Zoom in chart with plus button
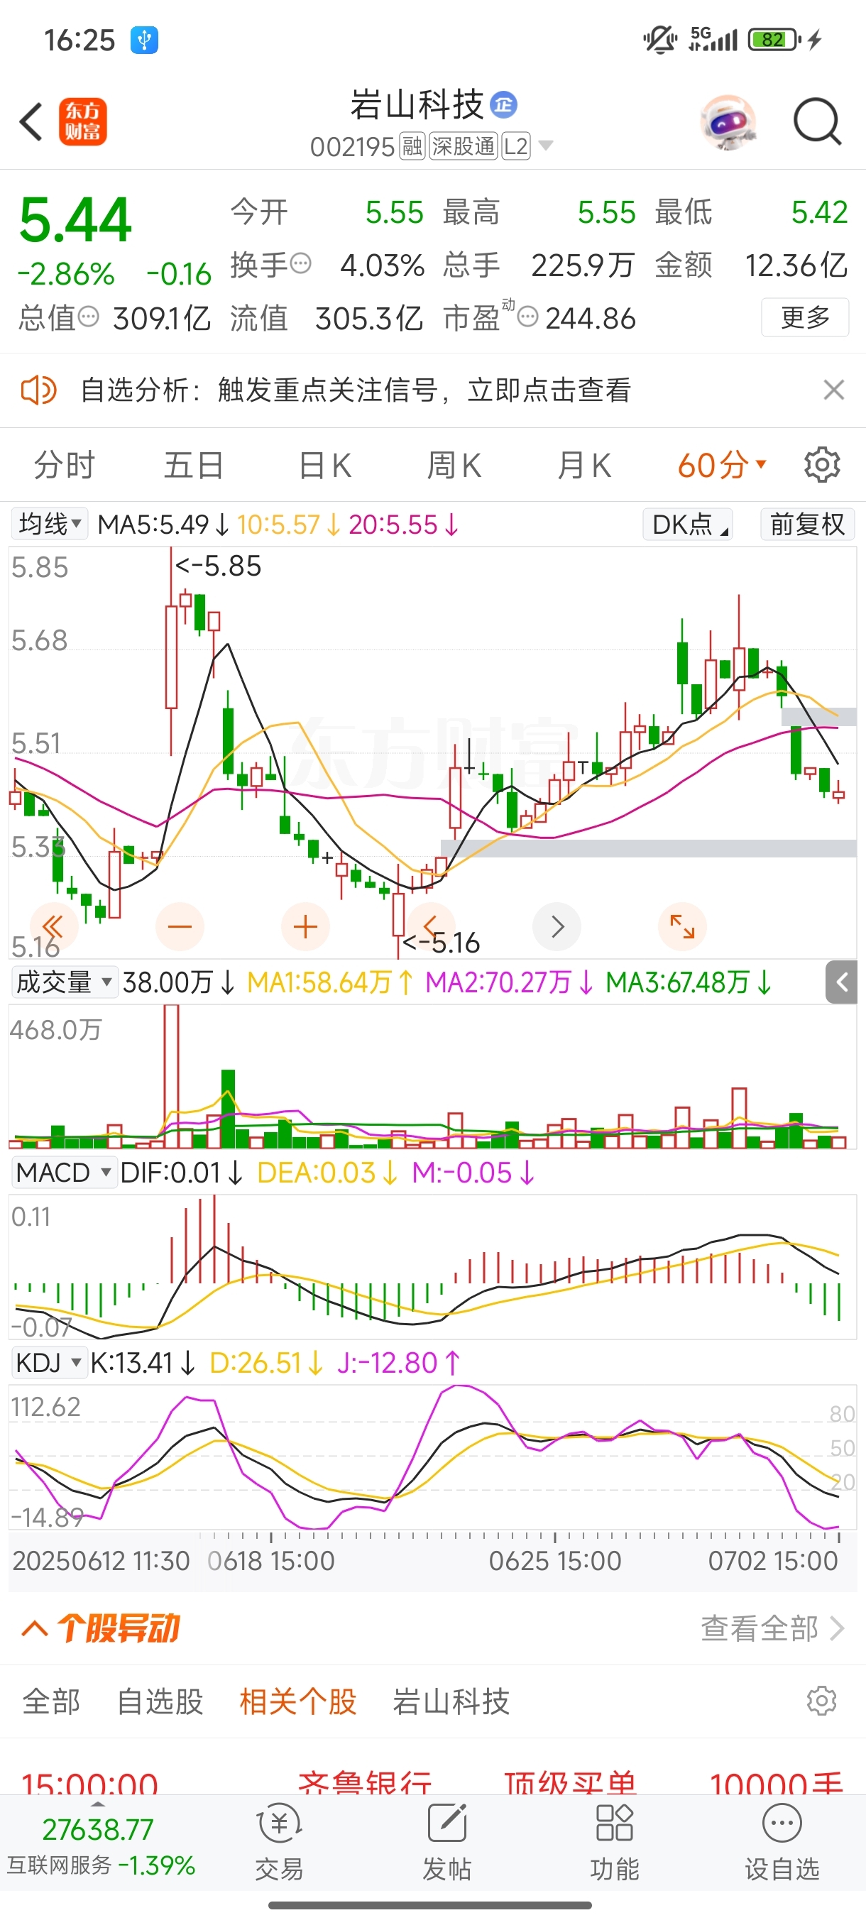This screenshot has height=1925, width=866. pyautogui.click(x=305, y=928)
